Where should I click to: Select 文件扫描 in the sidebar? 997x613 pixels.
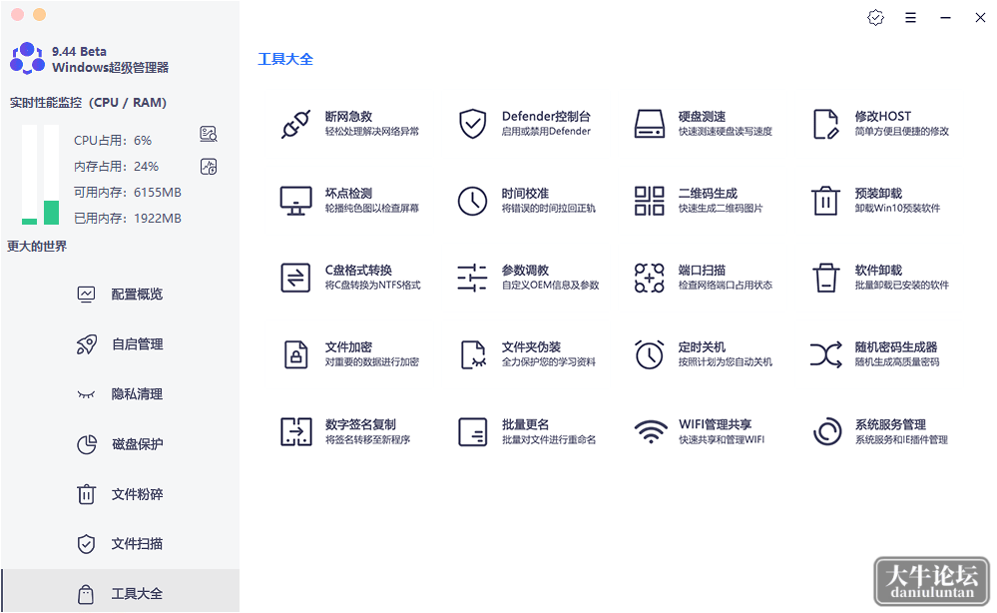click(x=120, y=544)
